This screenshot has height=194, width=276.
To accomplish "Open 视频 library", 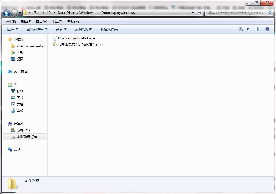I will (x=20, y=91).
